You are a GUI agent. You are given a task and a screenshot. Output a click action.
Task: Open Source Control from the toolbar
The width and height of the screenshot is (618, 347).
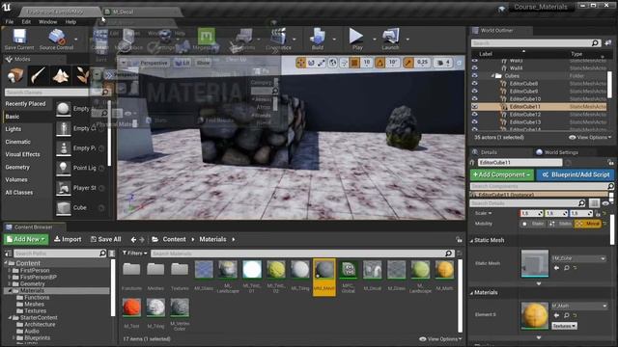(56, 40)
